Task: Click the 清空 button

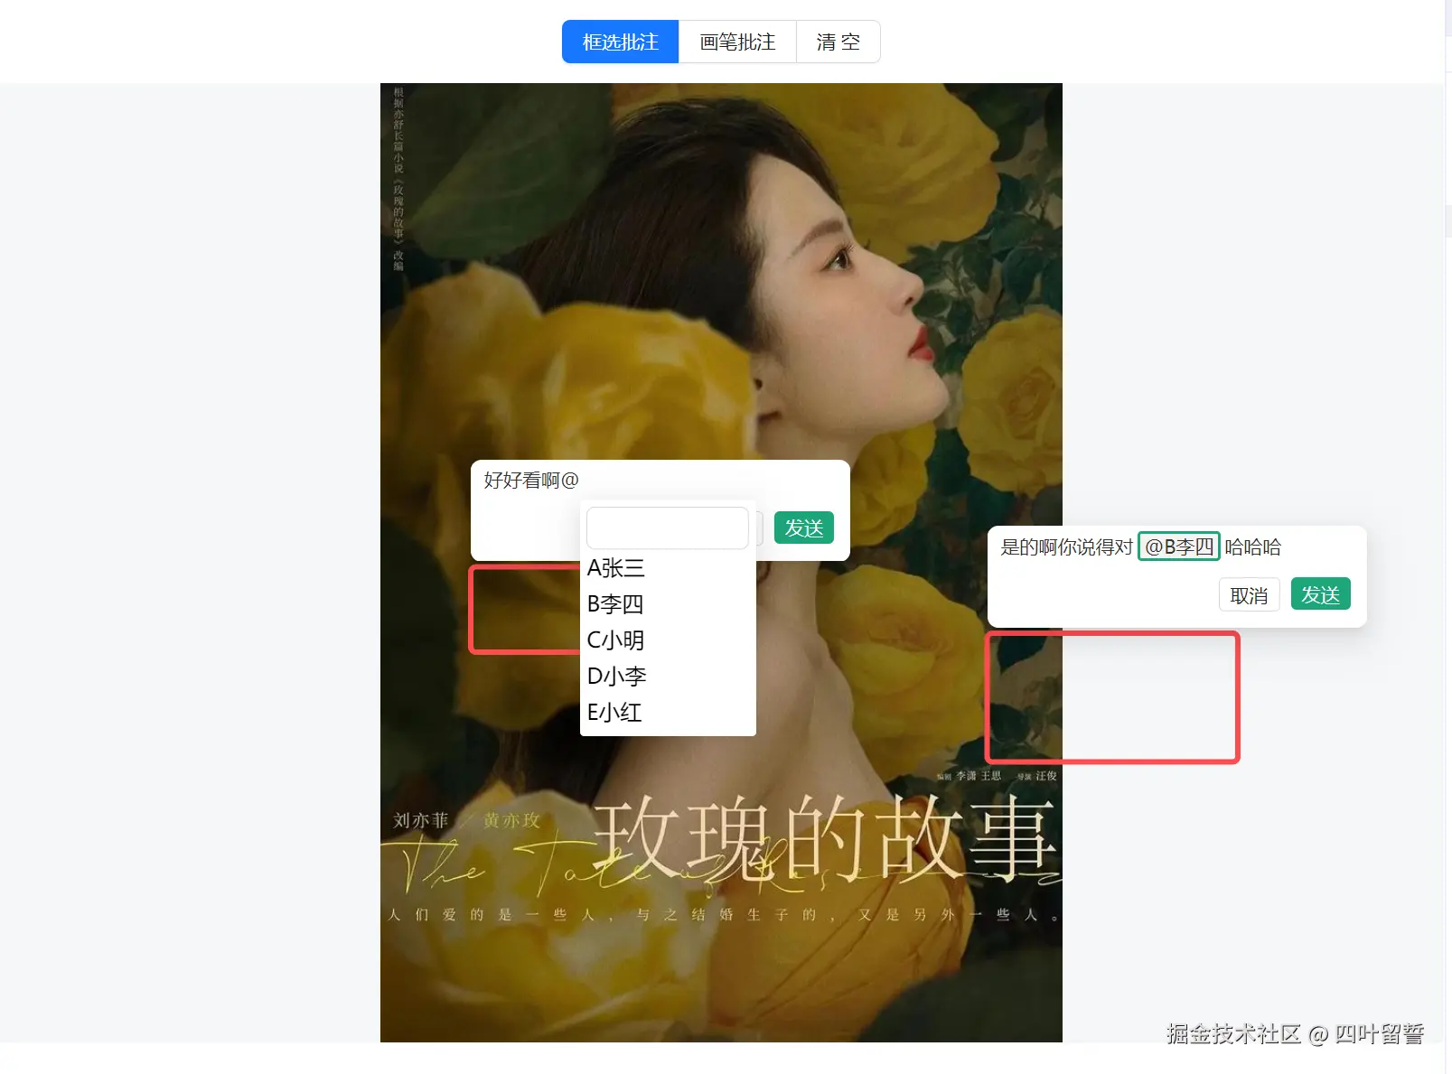Action: 838,42
